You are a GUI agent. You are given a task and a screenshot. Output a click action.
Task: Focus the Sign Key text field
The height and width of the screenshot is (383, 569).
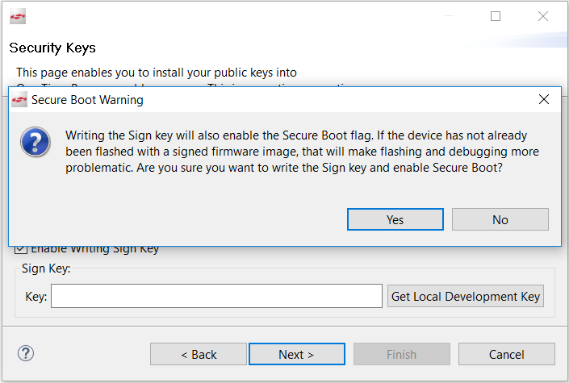pyautogui.click(x=216, y=296)
